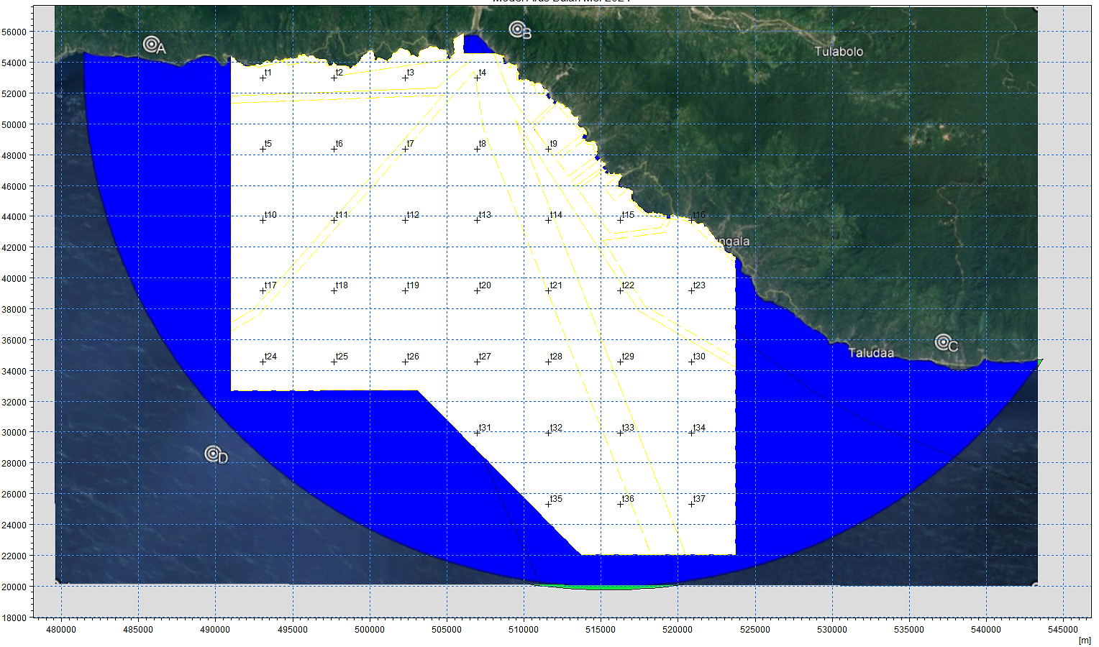Click the 500000 tick on the x-axis
Image resolution: width=1099 pixels, height=647 pixels.
369,629
